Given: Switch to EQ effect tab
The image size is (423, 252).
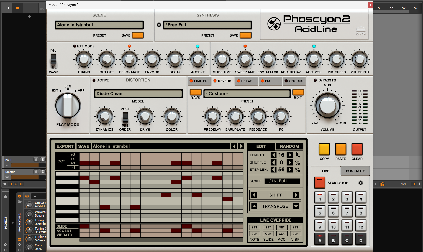Looking at the screenshot, I should (x=270, y=81).
